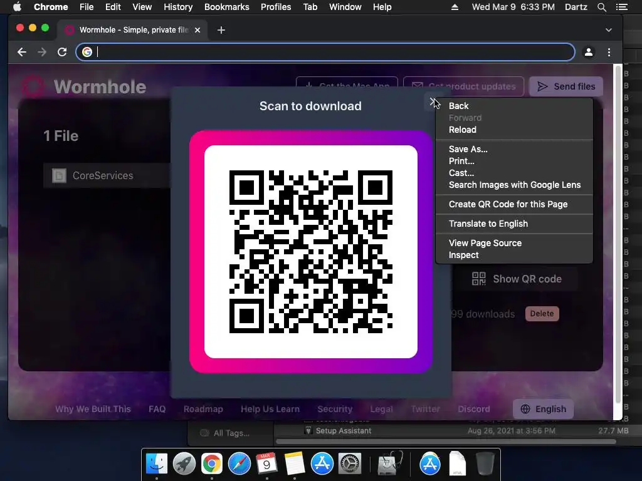Click Get product updates button
This screenshot has width=642, height=481.
463,86
